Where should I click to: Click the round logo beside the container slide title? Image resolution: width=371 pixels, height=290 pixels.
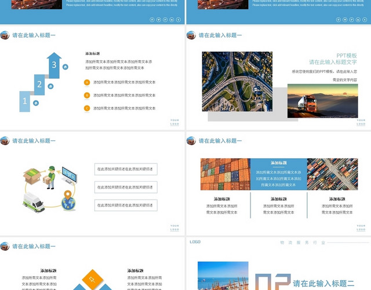[191, 141]
